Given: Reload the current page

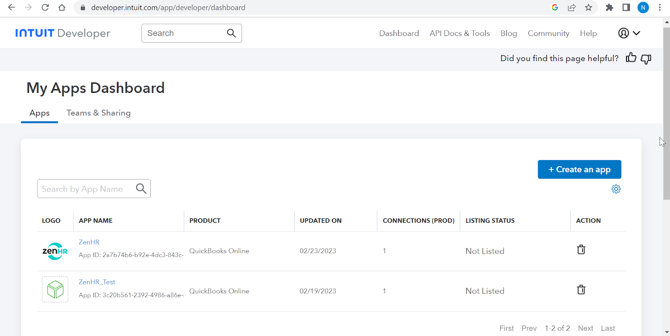Looking at the screenshot, I should coord(45,8).
